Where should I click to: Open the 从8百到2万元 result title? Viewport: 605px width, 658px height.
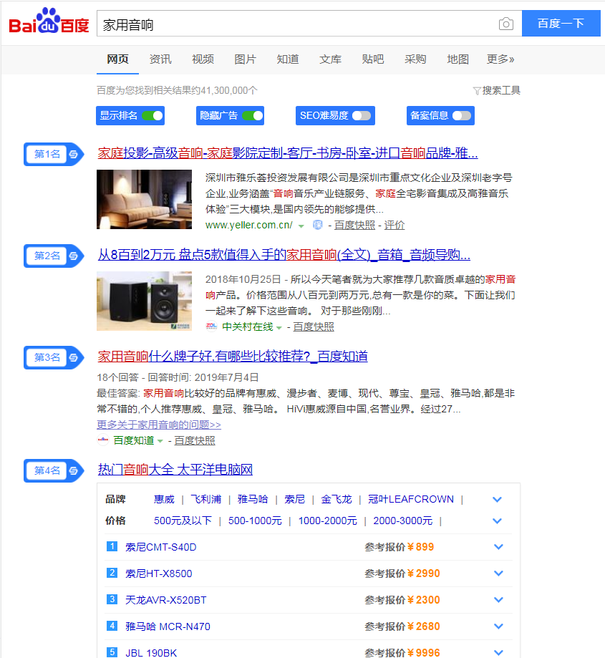tap(284, 255)
